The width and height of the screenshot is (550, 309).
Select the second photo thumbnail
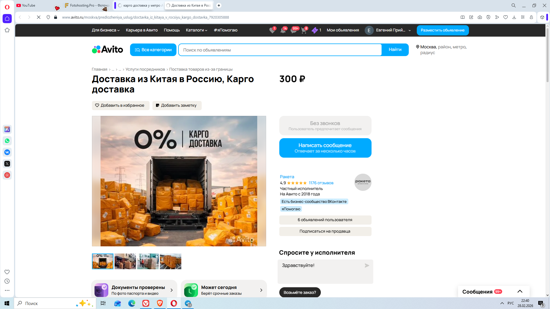125,261
